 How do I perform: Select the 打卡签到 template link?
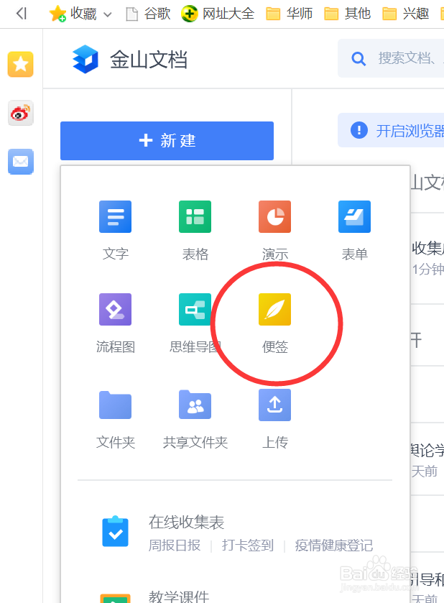248,545
